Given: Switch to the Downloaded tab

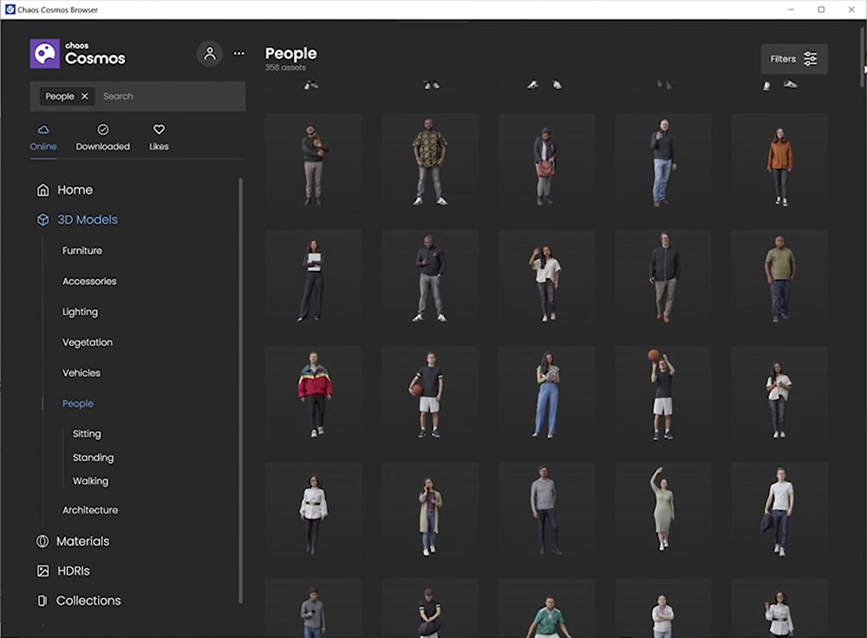Looking at the screenshot, I should [103, 138].
